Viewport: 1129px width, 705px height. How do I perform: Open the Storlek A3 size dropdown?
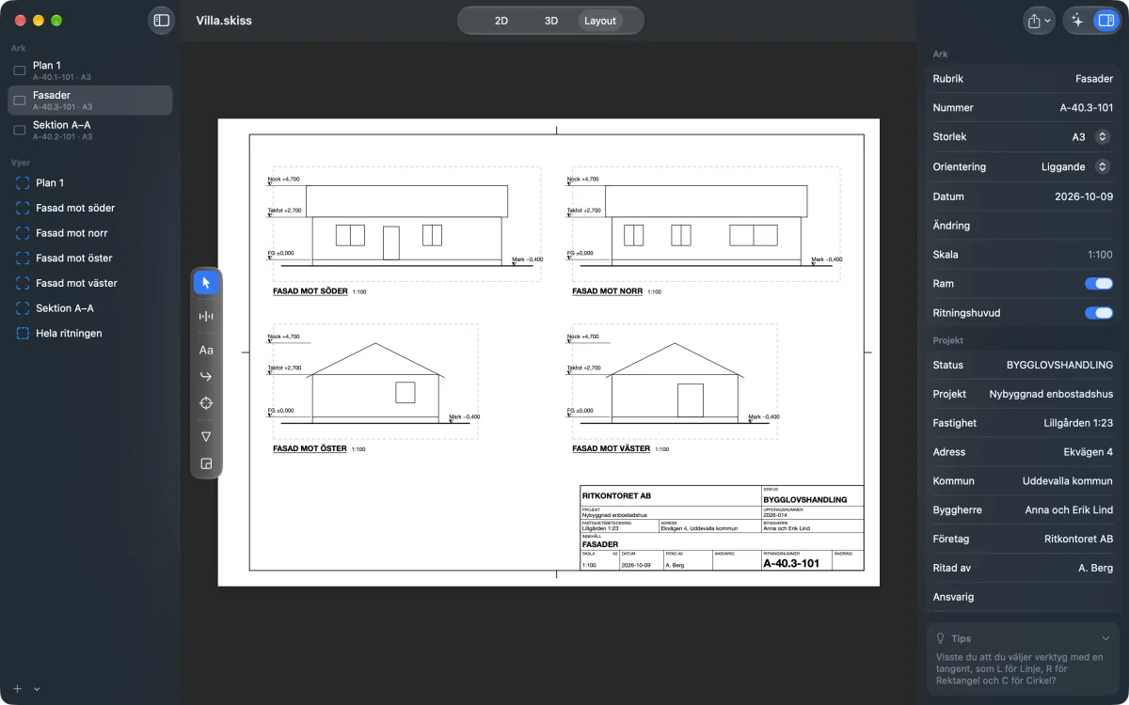pos(1102,137)
